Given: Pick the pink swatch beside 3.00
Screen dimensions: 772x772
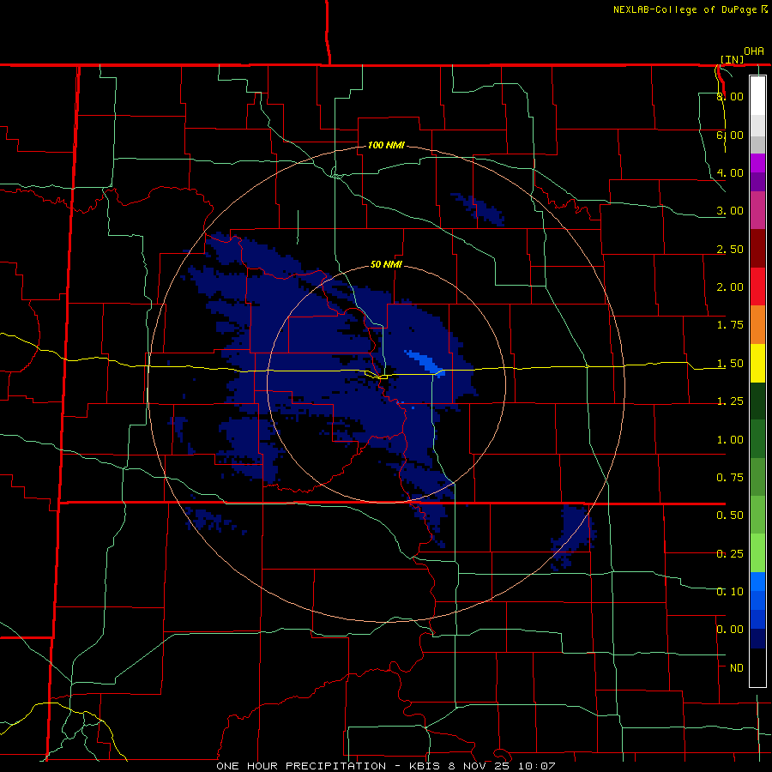Looking at the screenshot, I should [x=757, y=210].
